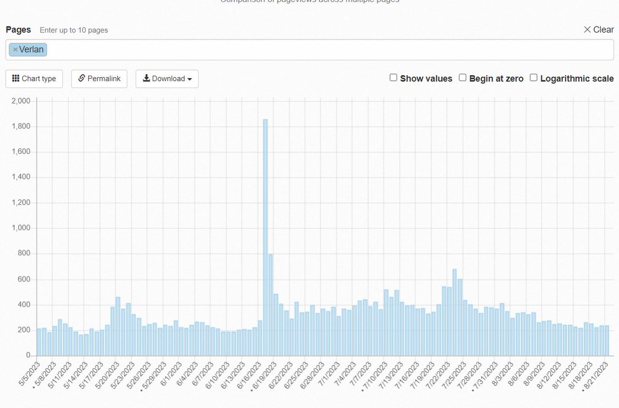The image size is (619, 408).
Task: Select the Verlan tag text
Action: point(32,49)
